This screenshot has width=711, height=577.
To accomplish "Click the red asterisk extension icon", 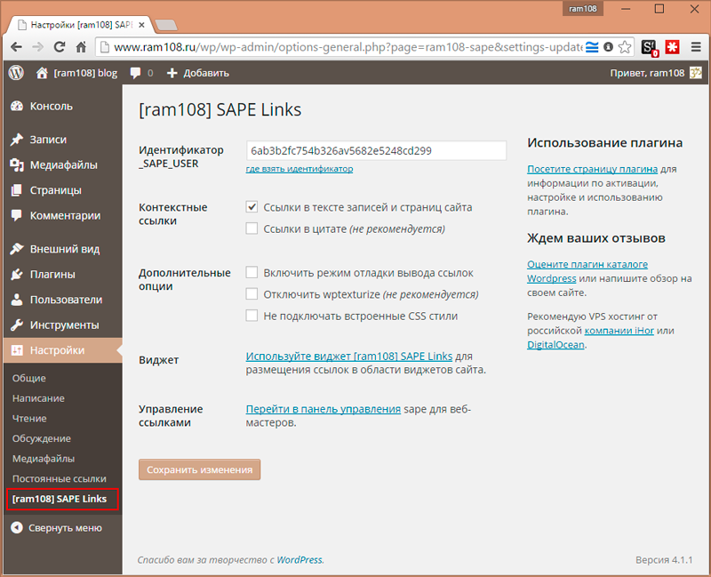I will 672,47.
